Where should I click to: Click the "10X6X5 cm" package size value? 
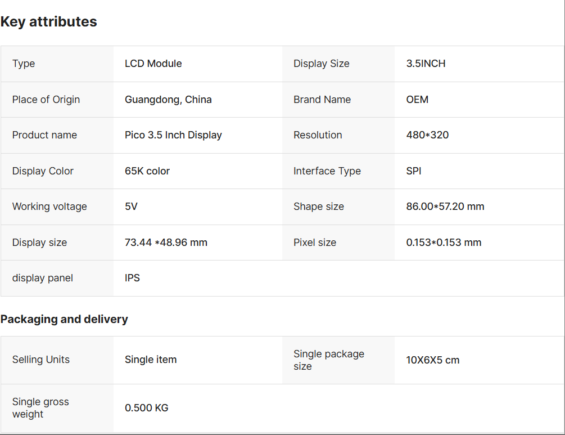point(433,360)
